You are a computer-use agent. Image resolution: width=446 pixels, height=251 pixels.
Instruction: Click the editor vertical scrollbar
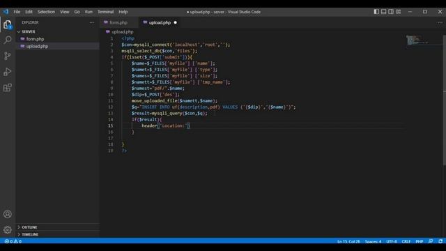[x=445, y=100]
